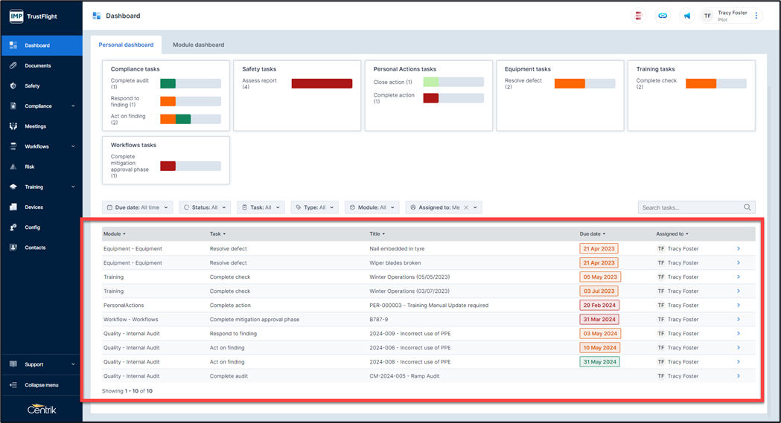The image size is (781, 423).
Task: Click the Search tasks input field
Action: (x=690, y=208)
